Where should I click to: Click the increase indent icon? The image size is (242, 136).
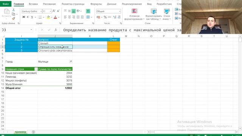pyautogui.click(x=82, y=17)
